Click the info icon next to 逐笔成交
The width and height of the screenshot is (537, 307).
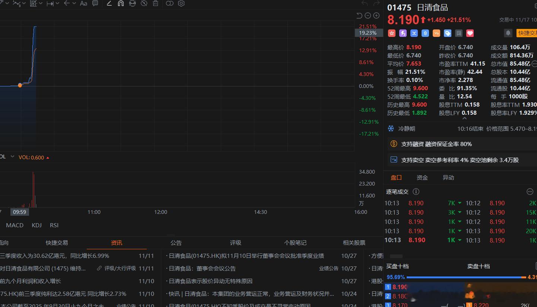[x=416, y=192]
